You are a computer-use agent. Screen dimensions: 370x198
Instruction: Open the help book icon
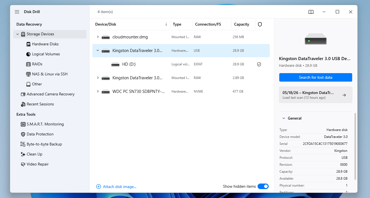311,12
